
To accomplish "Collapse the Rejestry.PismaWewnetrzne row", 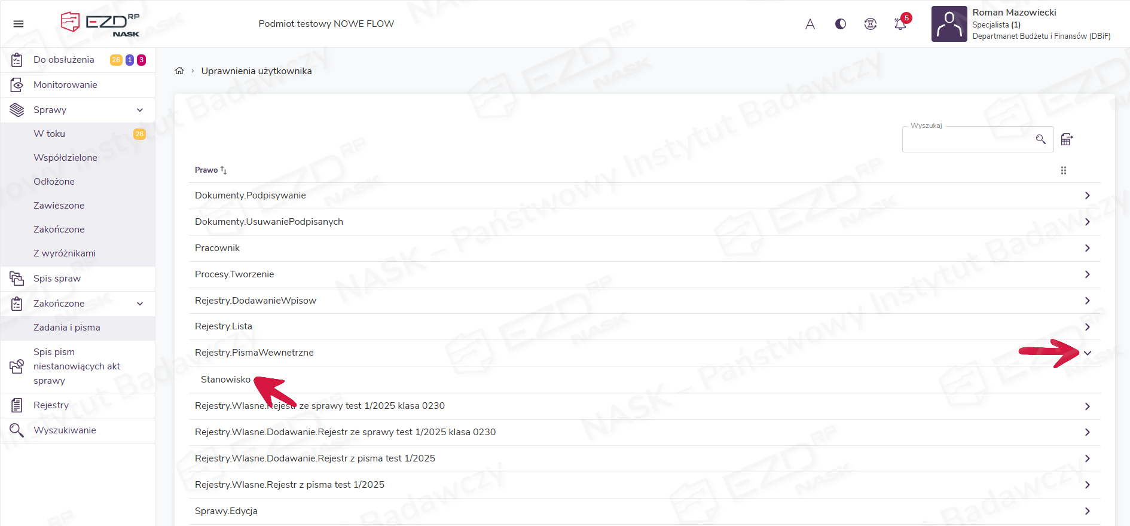I will point(1087,353).
